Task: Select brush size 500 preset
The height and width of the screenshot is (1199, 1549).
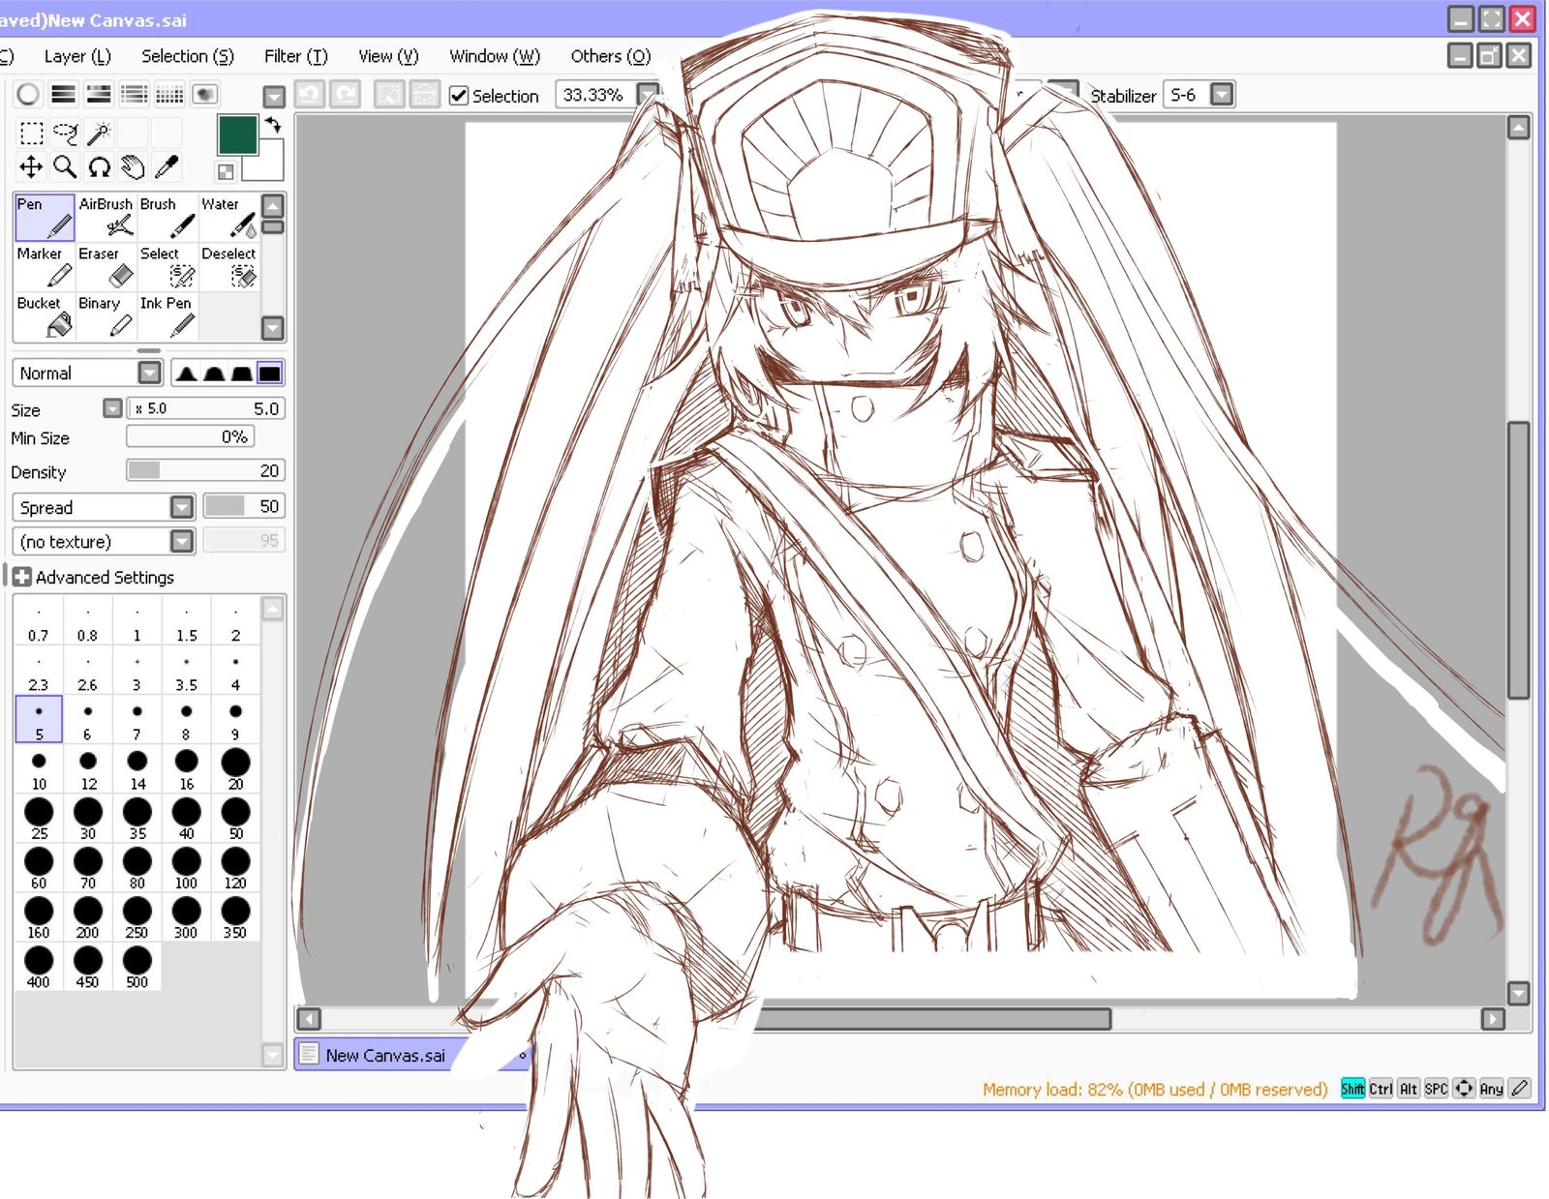Action: [x=137, y=967]
